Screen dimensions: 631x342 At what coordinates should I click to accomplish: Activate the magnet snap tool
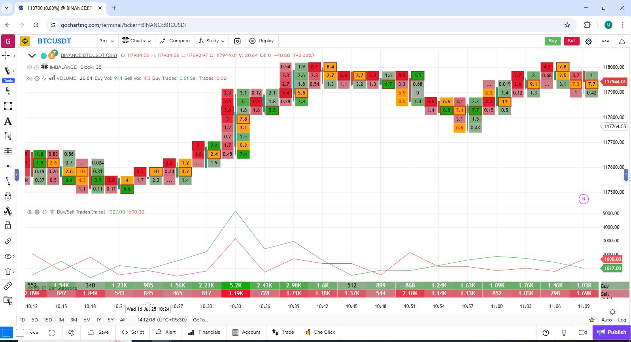(8, 197)
